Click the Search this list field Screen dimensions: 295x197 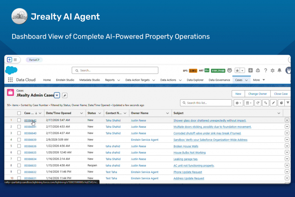(x=206, y=103)
